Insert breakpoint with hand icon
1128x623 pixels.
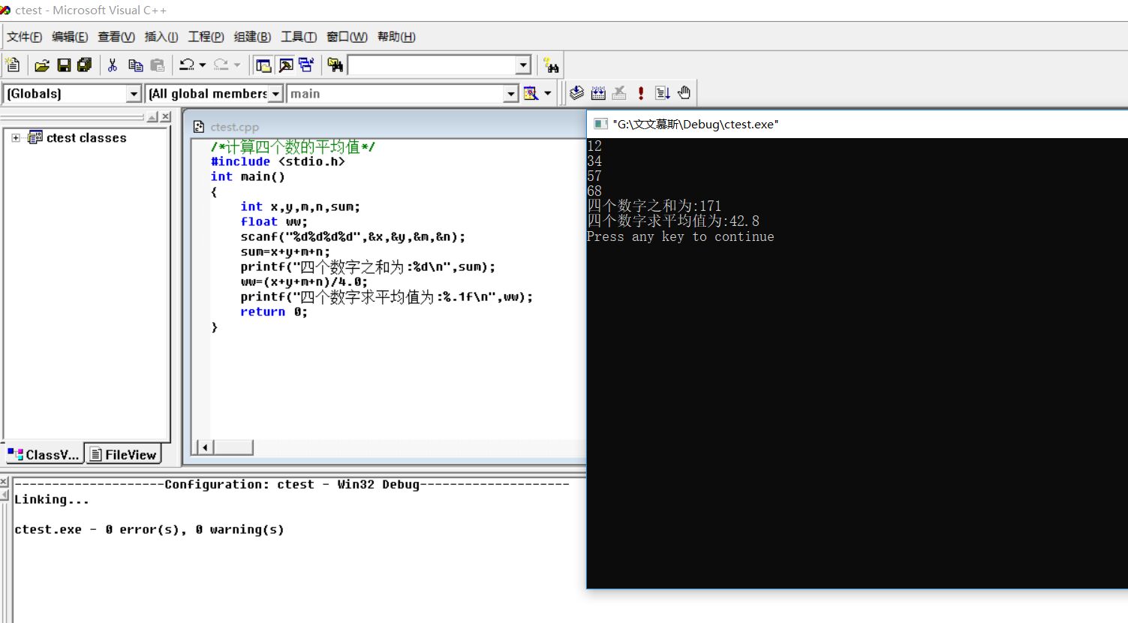[x=684, y=93]
